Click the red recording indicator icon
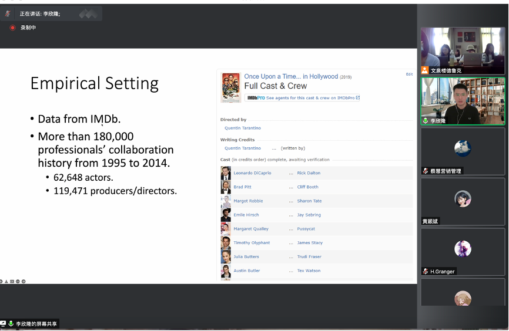The height and width of the screenshot is (331, 509). [x=12, y=28]
